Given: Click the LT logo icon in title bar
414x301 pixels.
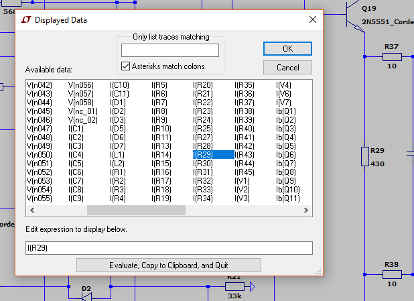Looking at the screenshot, I should 26,20.
